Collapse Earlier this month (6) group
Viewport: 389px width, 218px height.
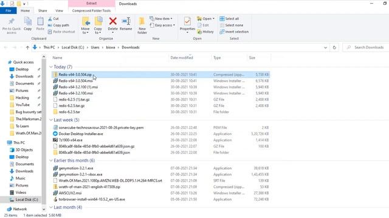pos(51,160)
